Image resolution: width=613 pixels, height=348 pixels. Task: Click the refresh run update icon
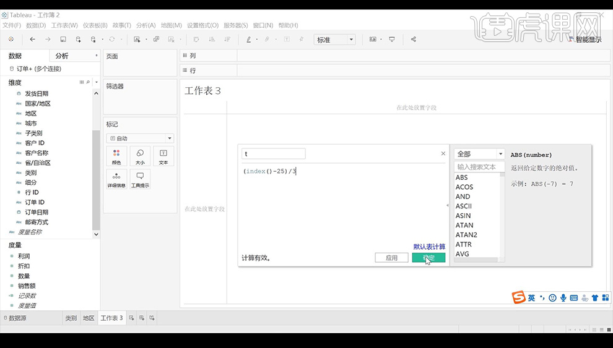(112, 40)
